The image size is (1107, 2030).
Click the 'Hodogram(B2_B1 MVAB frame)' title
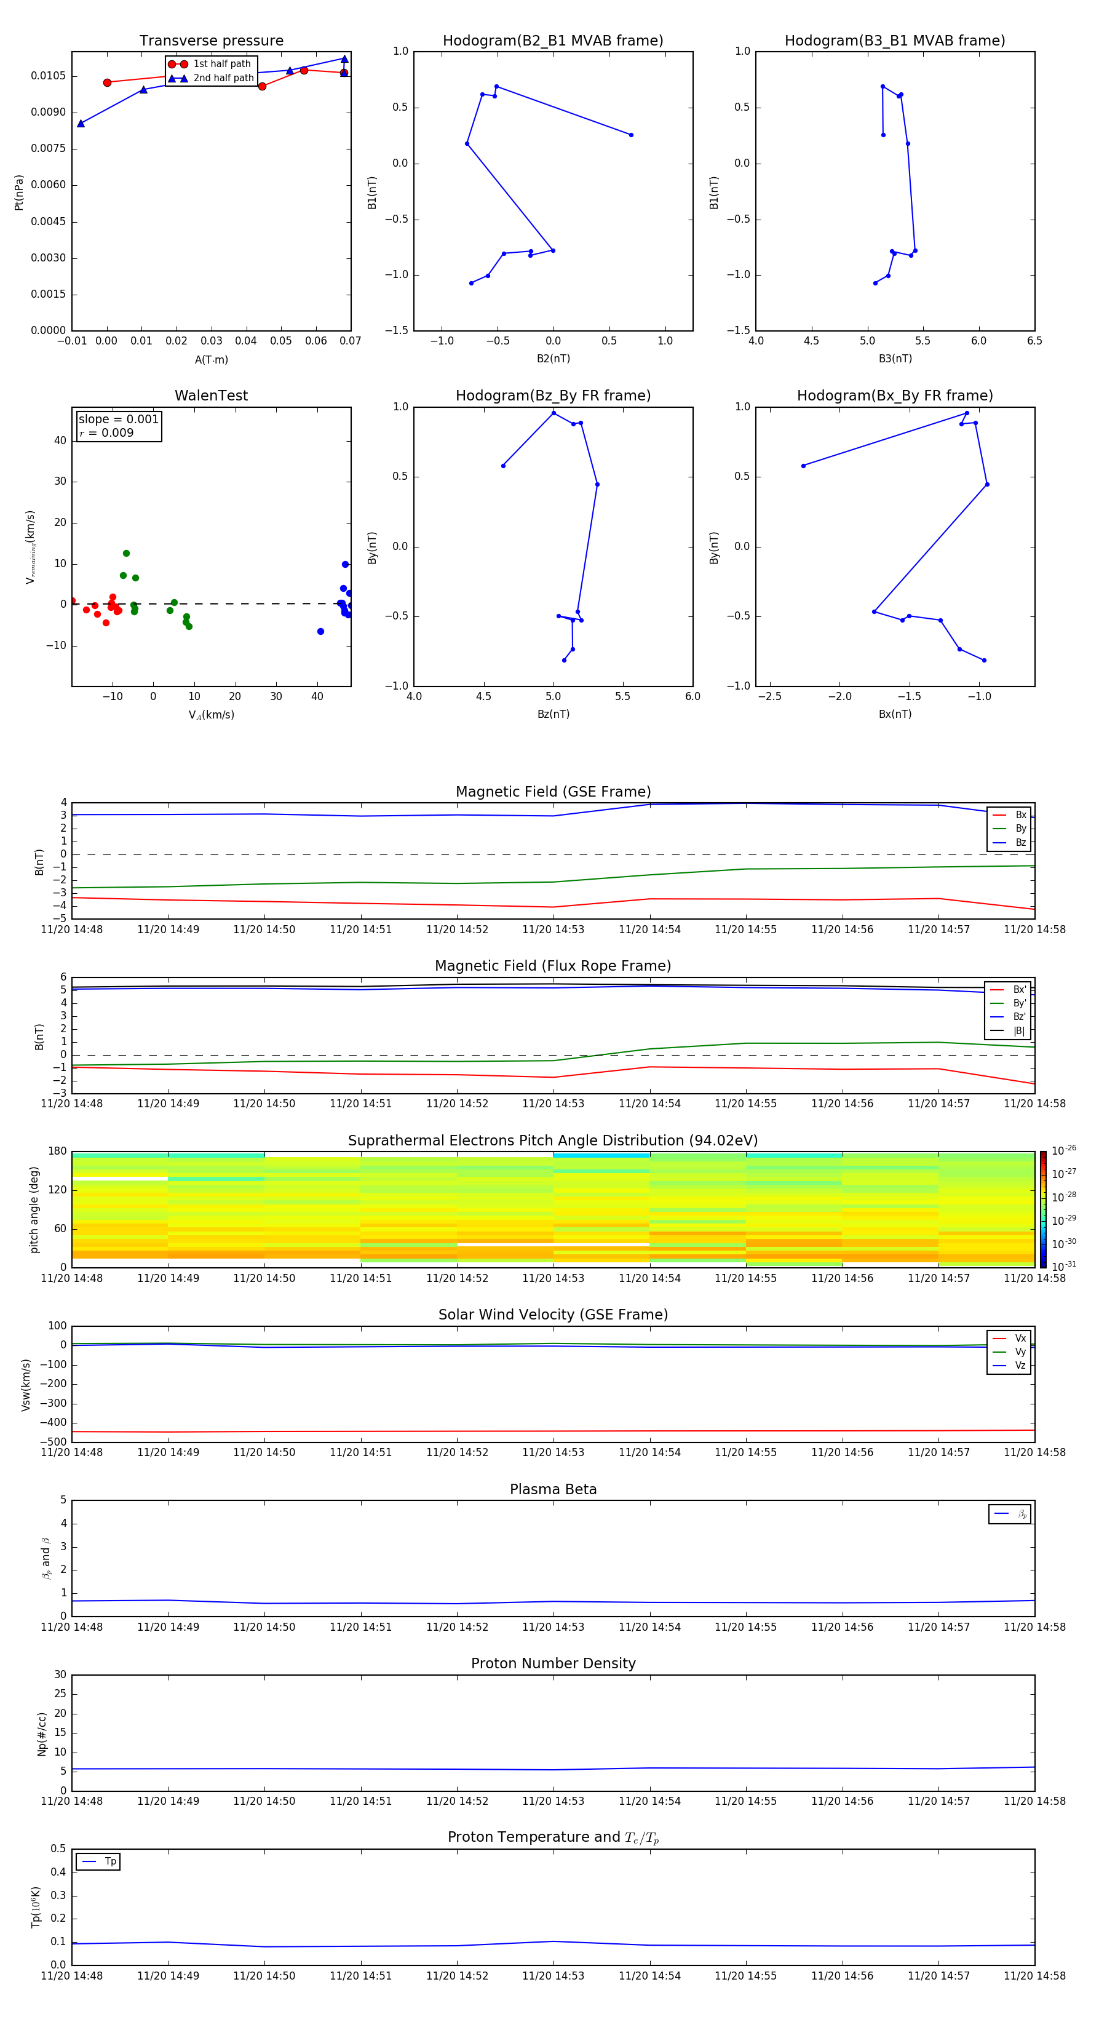point(553,41)
